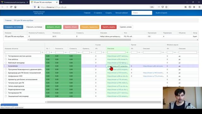Sort by the Полезность column header
This screenshot has width=202, height=114.
click(x=59, y=48)
